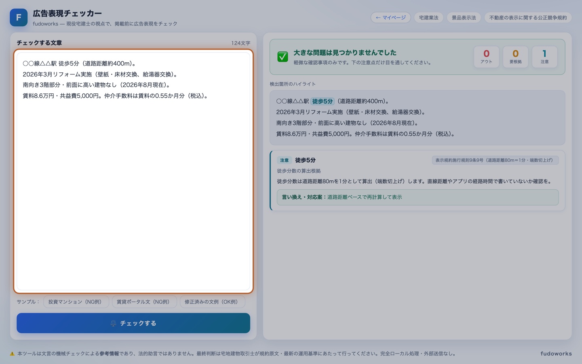Click the blue F app logo
Viewport: 582px width, 364px height.
(19, 17)
